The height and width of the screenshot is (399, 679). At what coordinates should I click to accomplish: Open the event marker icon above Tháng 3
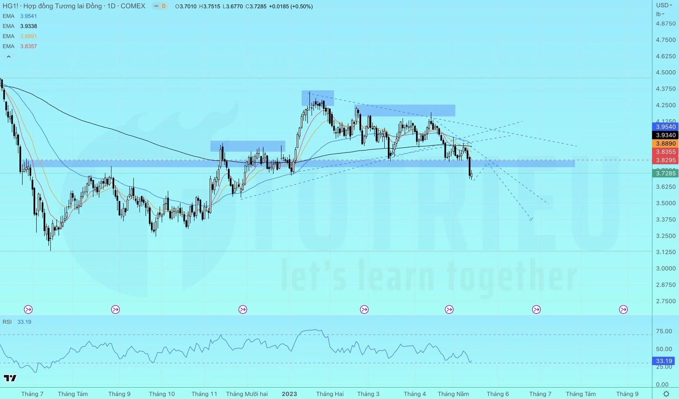click(x=364, y=310)
